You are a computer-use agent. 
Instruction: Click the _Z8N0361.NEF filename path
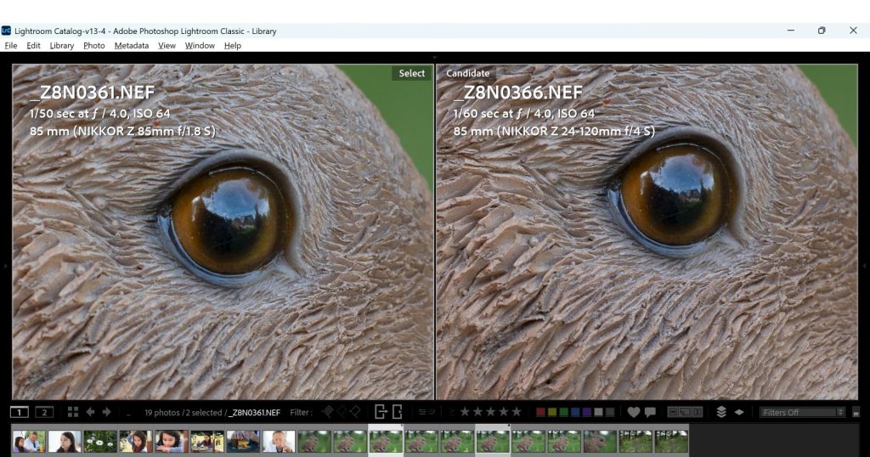coord(255,413)
